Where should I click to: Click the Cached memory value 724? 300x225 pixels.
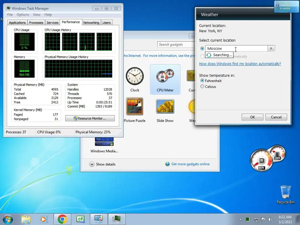tap(56, 94)
